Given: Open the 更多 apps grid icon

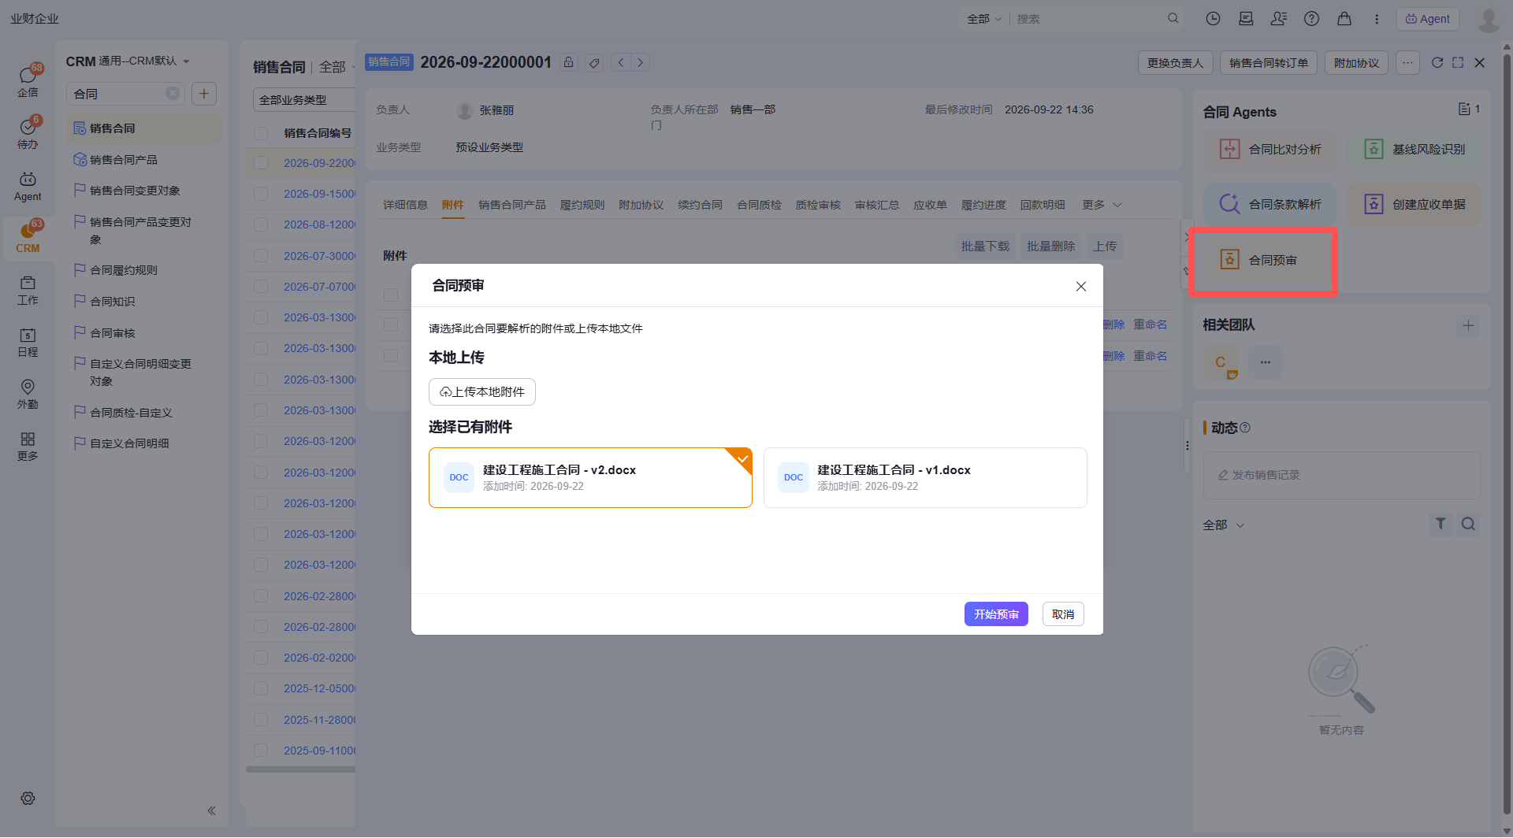Looking at the screenshot, I should click(x=28, y=446).
